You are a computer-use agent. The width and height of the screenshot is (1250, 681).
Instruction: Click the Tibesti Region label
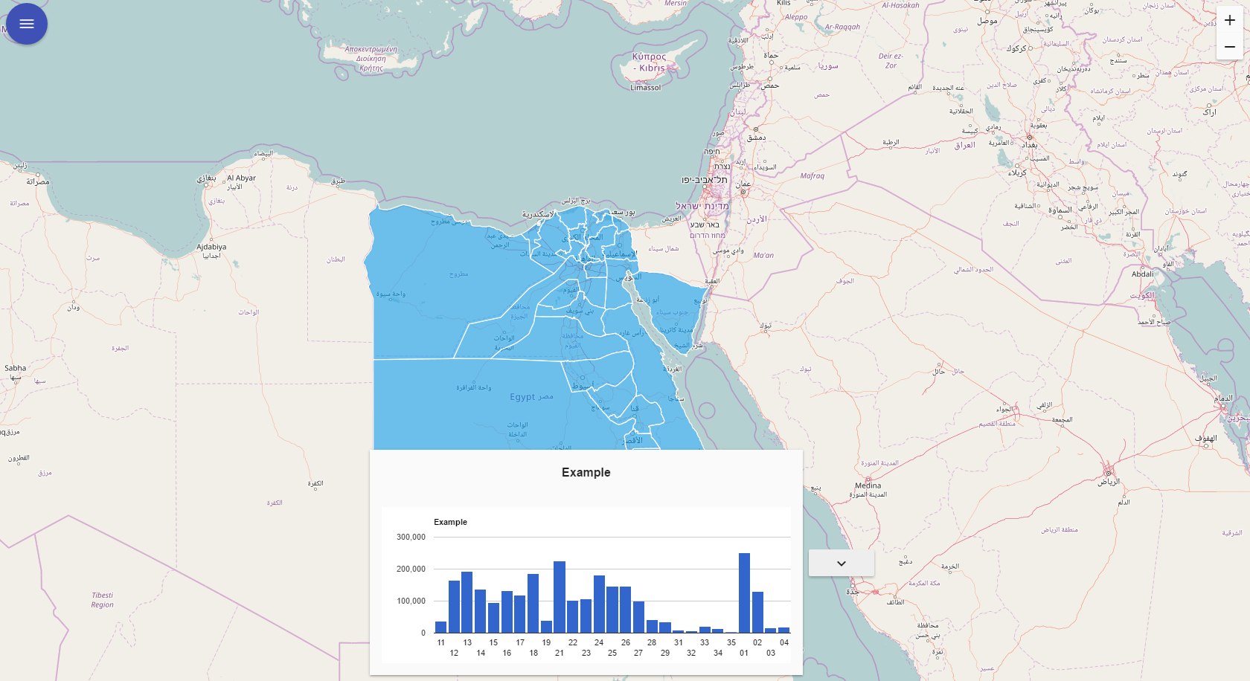[x=103, y=600]
